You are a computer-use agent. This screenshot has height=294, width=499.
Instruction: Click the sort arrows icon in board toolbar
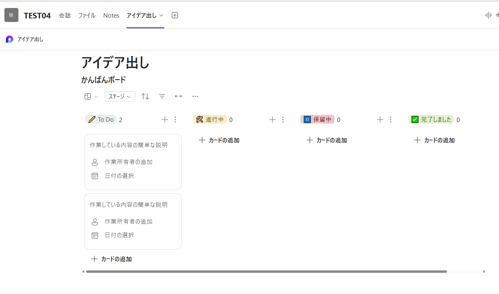click(x=145, y=96)
